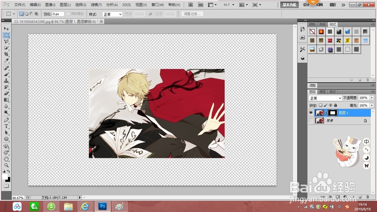Click the 羽化 feather input field

58,14
